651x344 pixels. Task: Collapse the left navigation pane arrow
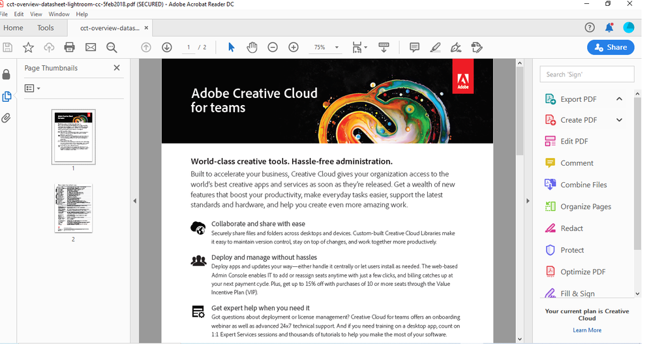pyautogui.click(x=135, y=200)
